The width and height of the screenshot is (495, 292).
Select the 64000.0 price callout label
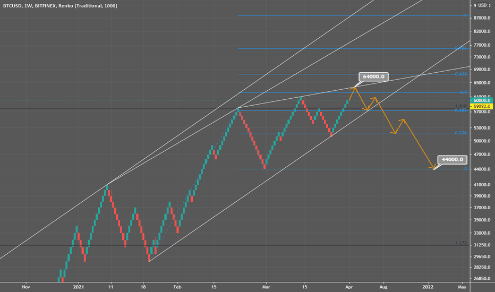pos(373,76)
